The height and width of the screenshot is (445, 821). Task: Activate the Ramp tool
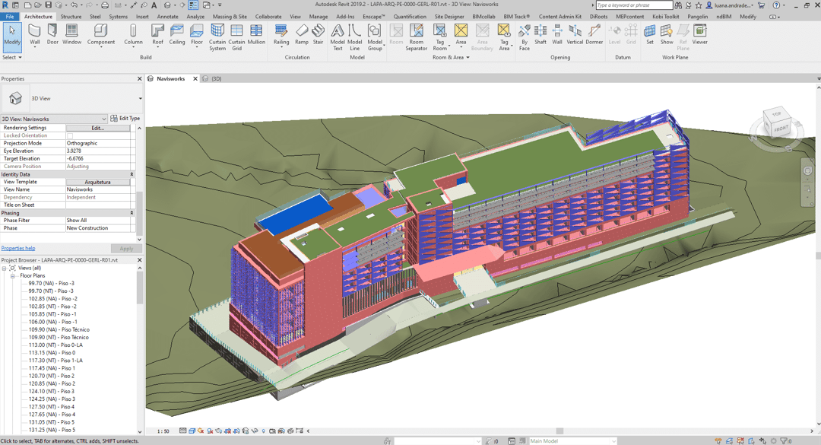[x=302, y=34]
